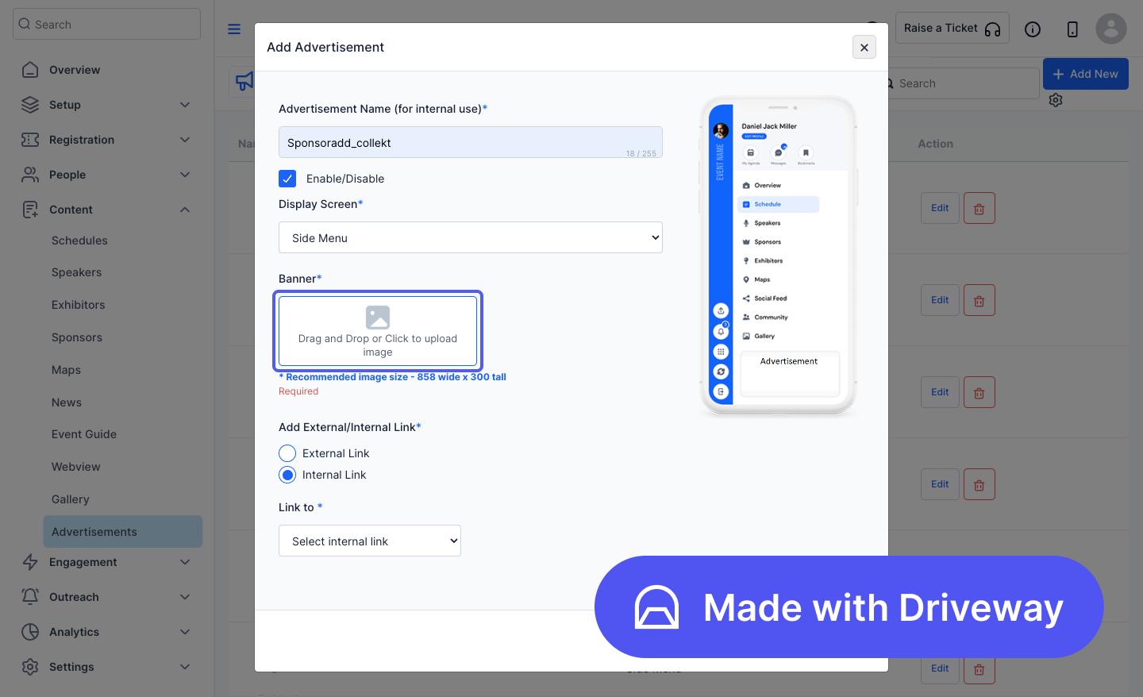This screenshot has width=1143, height=697.
Task: Expand the Outreach section chevron
Action: pyautogui.click(x=185, y=597)
